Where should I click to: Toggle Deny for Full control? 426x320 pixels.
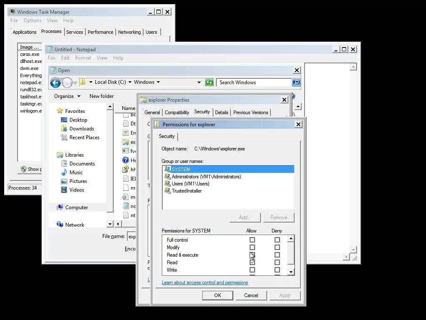pos(277,240)
